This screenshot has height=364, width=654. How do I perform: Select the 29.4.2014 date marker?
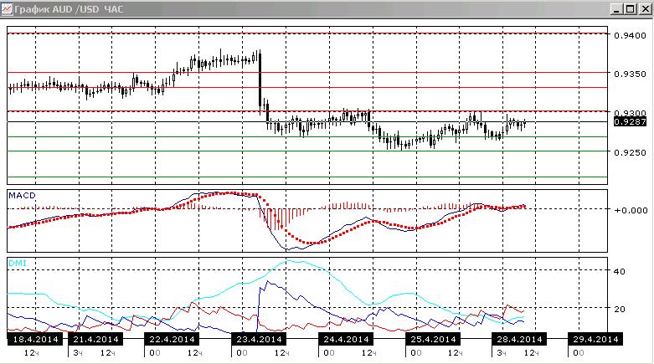click(x=595, y=339)
